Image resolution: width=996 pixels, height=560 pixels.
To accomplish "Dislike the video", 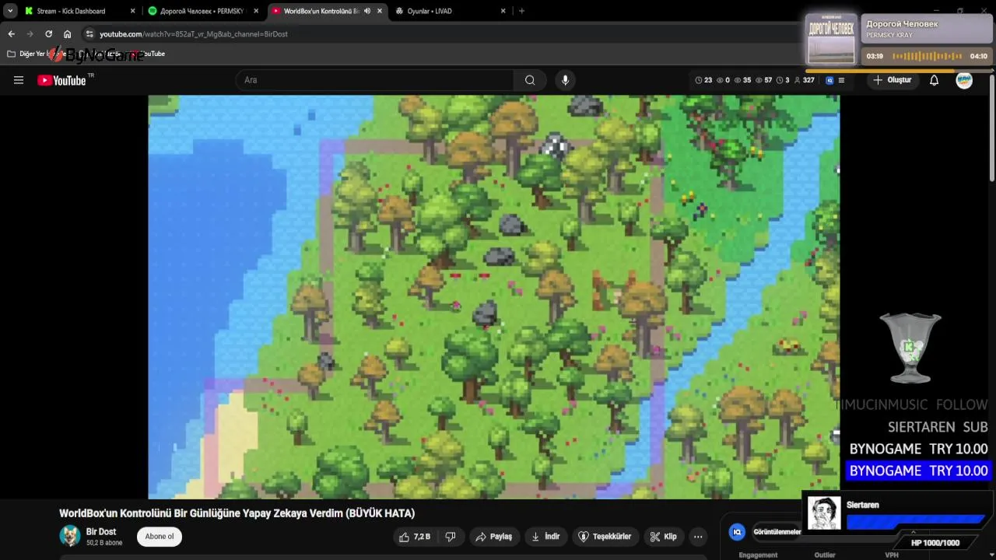I will click(x=450, y=537).
